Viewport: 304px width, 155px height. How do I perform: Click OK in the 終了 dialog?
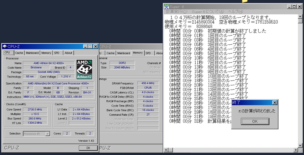(x=255, y=121)
